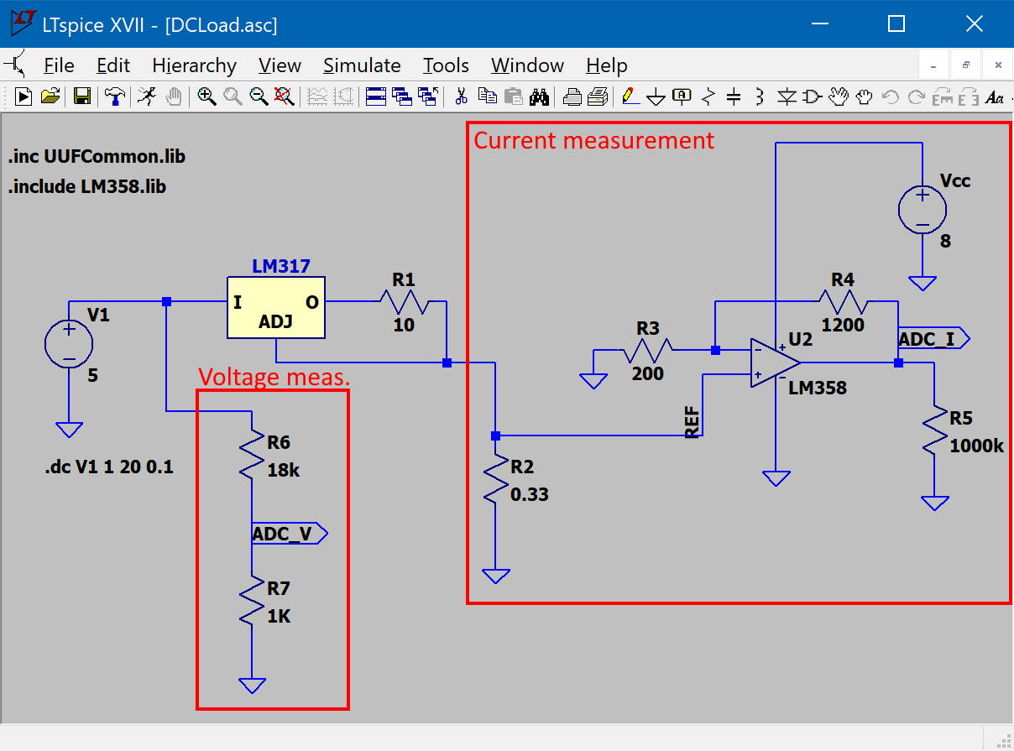This screenshot has width=1014, height=751.
Task: Zoom out with the minus magnifier icon
Action: click(259, 96)
